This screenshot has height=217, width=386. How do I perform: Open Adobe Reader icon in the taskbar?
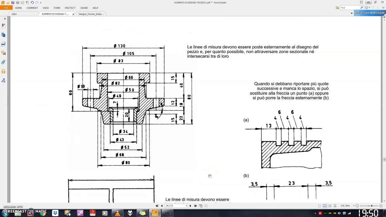[93, 213]
